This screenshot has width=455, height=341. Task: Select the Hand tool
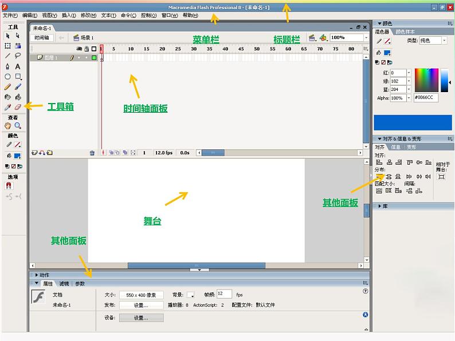[8, 125]
